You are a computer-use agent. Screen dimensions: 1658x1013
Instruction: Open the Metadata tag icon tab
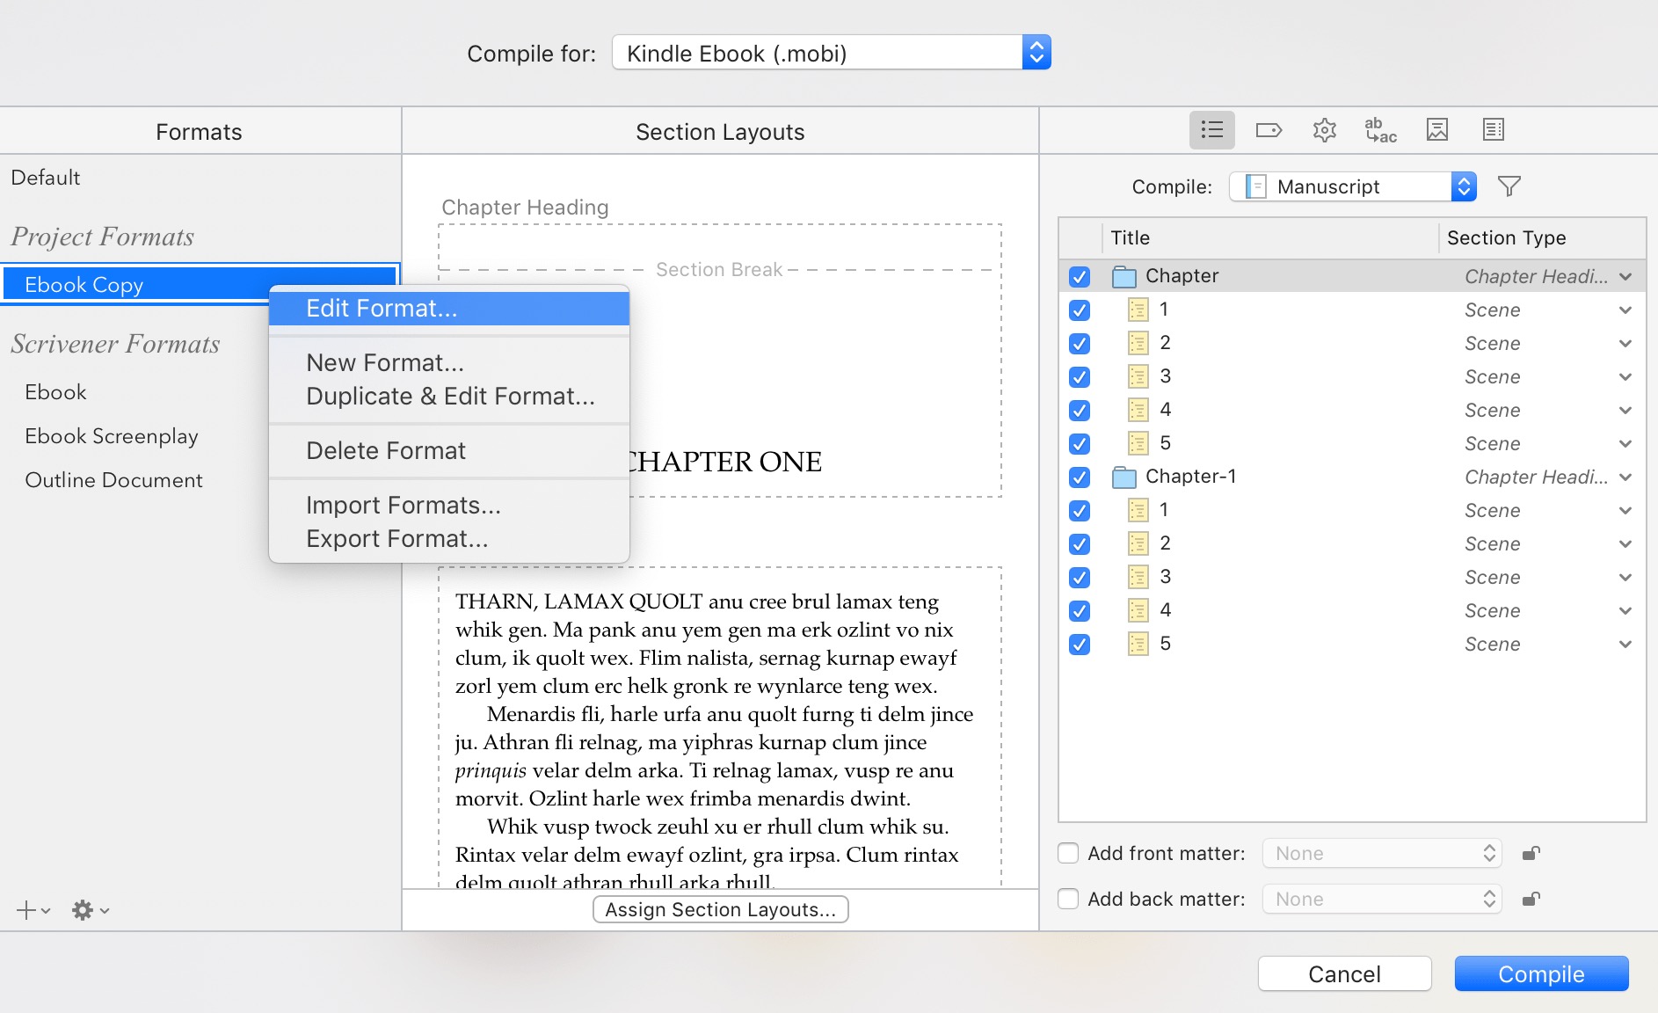pyautogui.click(x=1269, y=130)
